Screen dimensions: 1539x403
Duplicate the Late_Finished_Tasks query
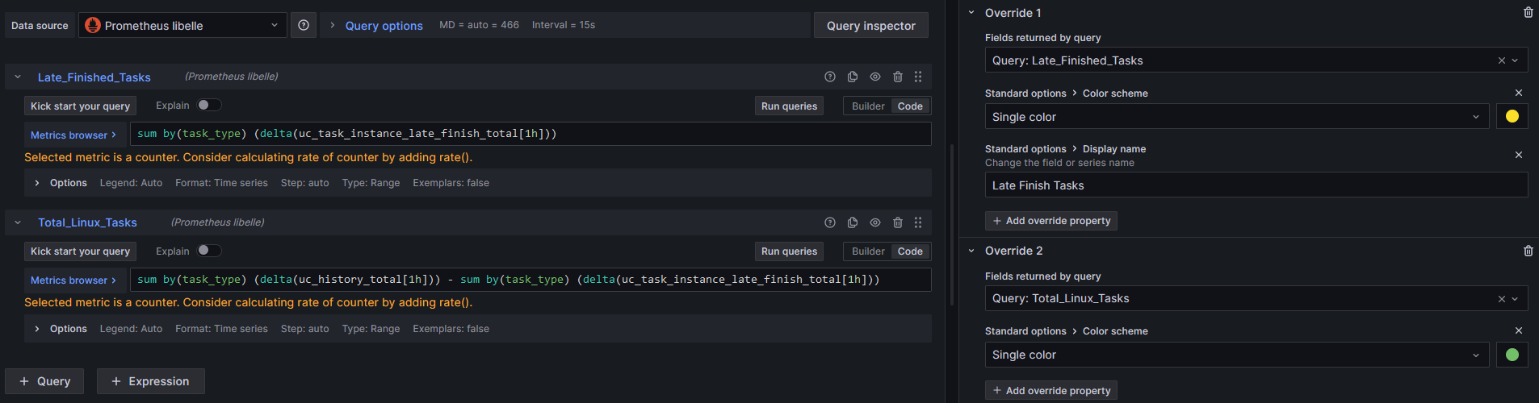(x=853, y=77)
